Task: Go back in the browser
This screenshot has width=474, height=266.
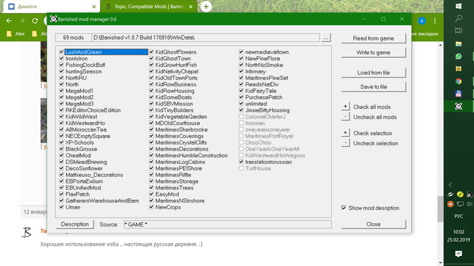Action: [9, 21]
